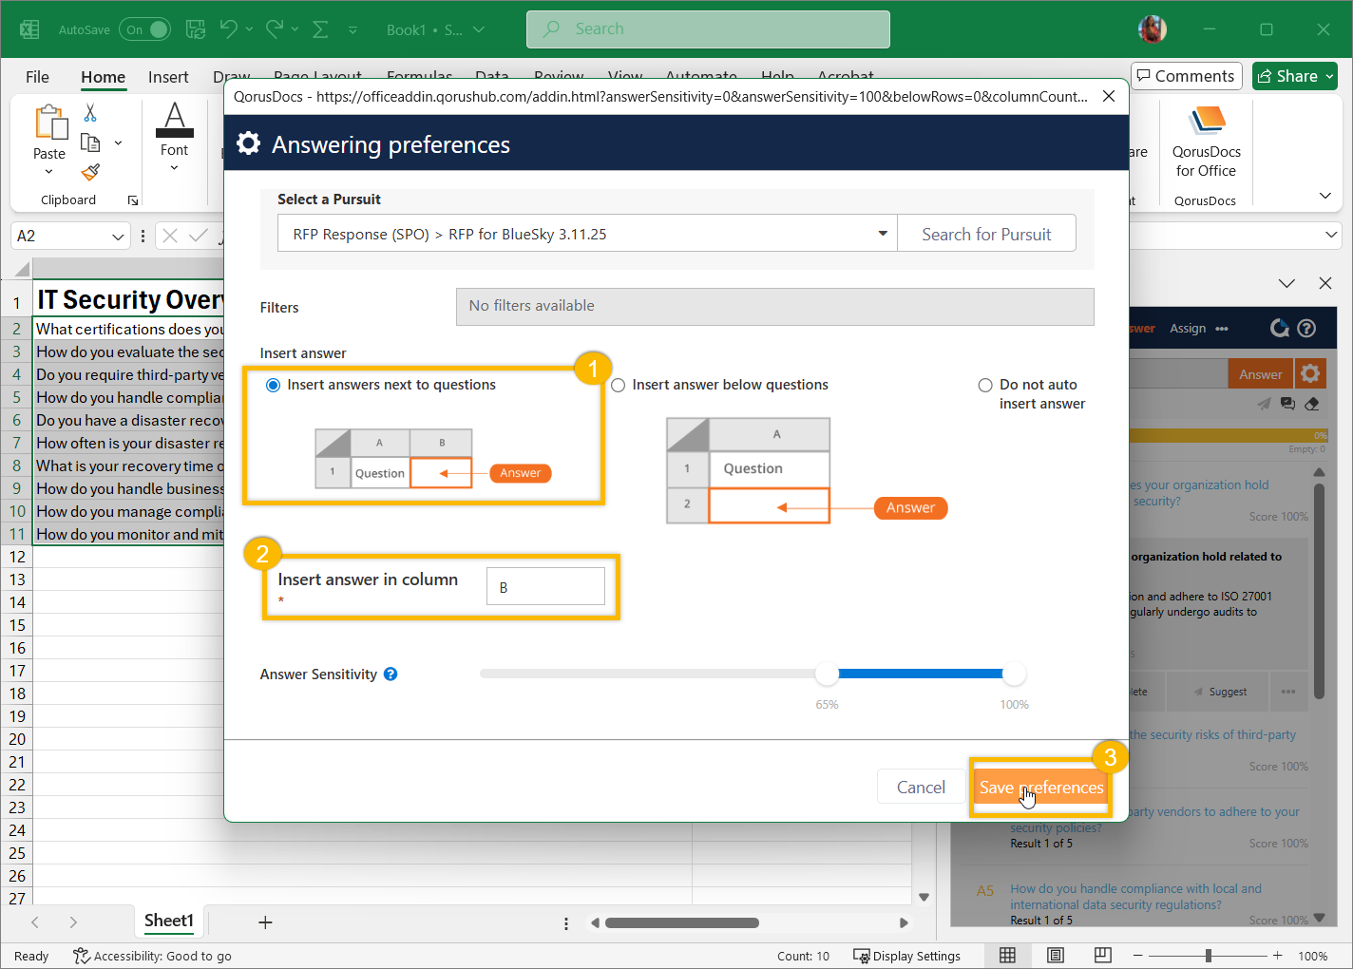This screenshot has width=1353, height=969.
Task: Click the Undo arrow in title bar
Action: (x=228, y=29)
